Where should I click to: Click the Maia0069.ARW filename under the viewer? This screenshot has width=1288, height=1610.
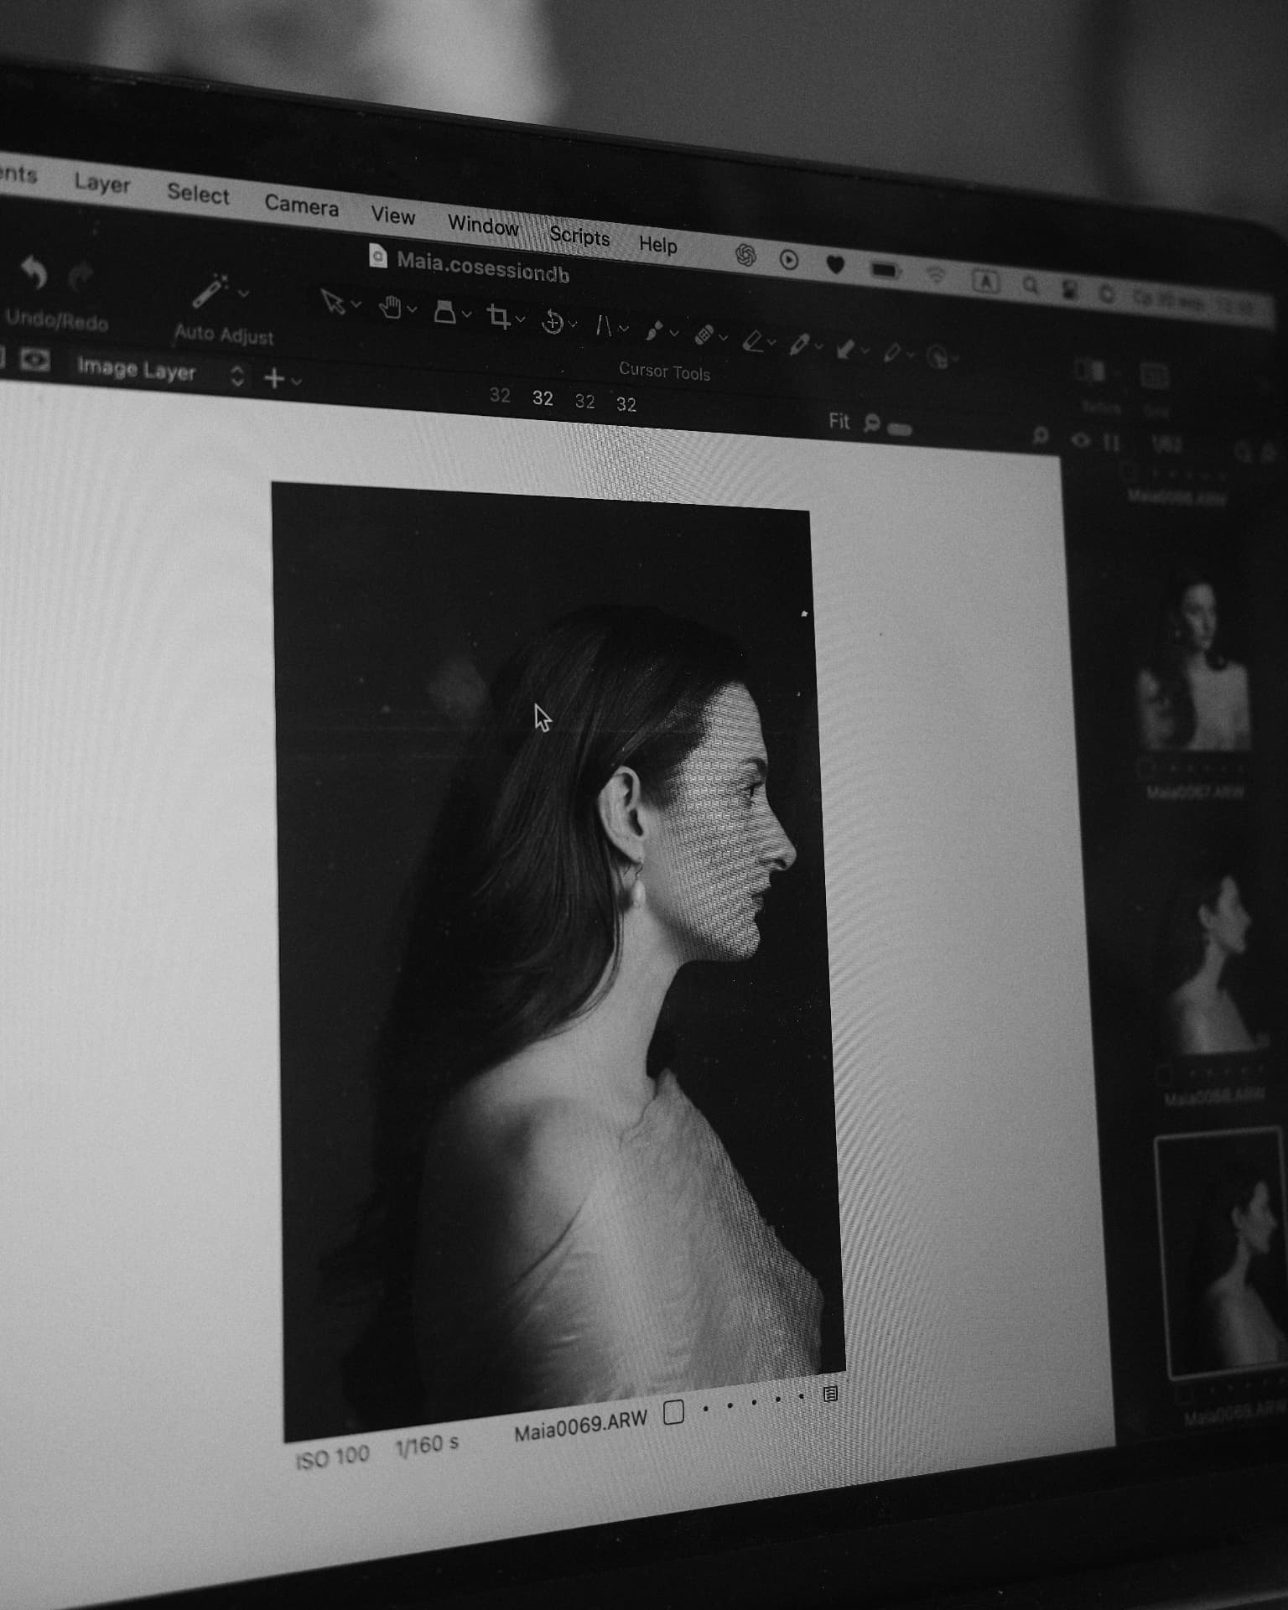pyautogui.click(x=580, y=1426)
